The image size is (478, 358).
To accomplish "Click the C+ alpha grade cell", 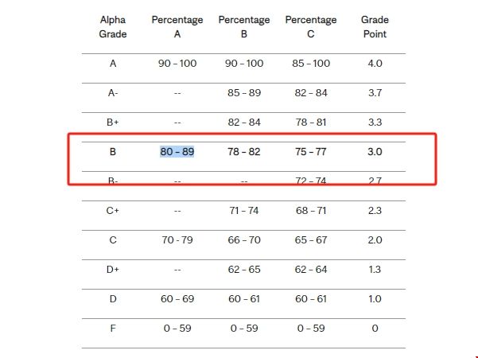I will (113, 211).
